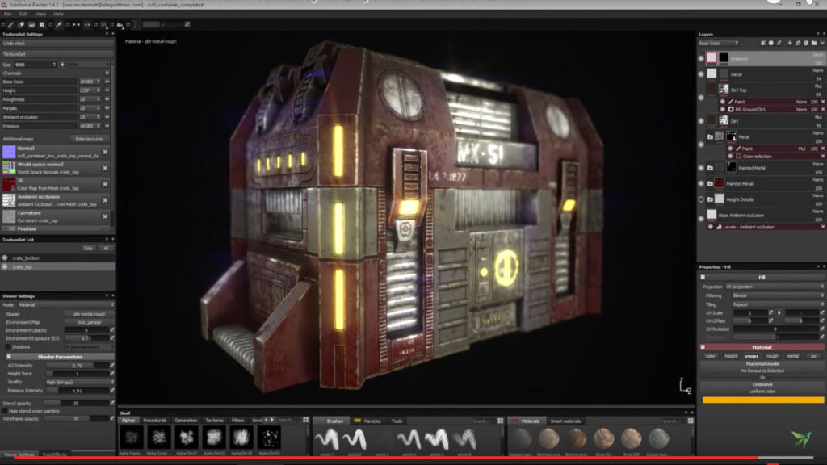The image size is (827, 465).
Task: Select the Paint brush tool in toolbar
Action: point(11,24)
